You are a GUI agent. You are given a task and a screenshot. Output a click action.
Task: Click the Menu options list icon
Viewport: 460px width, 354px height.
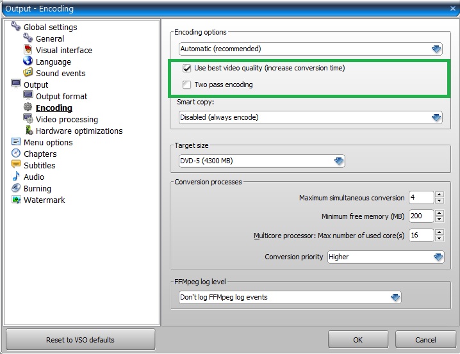point(16,141)
